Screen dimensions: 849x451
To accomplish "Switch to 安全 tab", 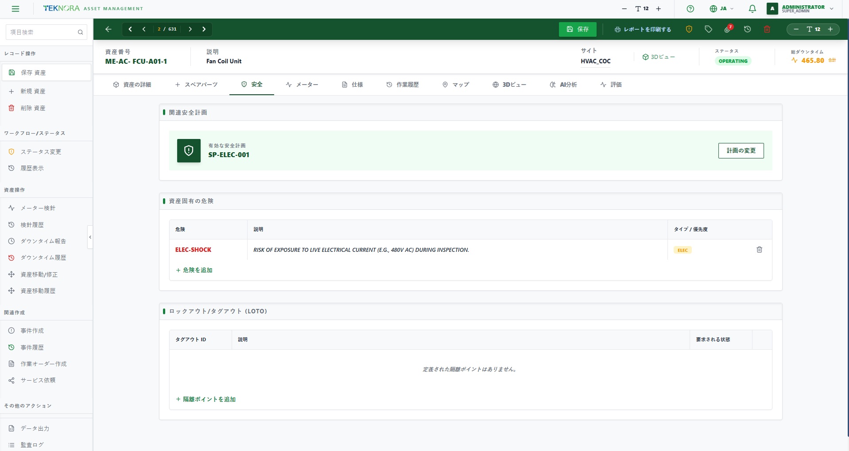I will tap(252, 85).
